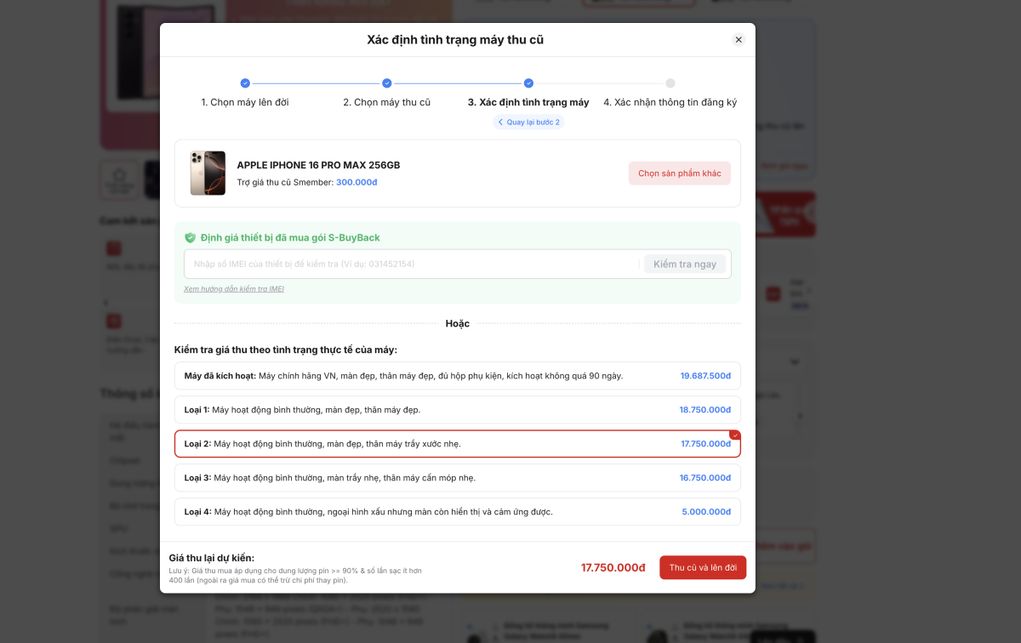Select Máy đã kích hoạt condition option
Image resolution: width=1021 pixels, height=643 pixels.
458,376
